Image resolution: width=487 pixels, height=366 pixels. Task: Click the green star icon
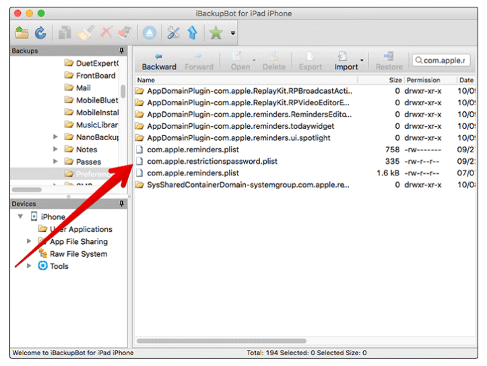click(x=216, y=32)
